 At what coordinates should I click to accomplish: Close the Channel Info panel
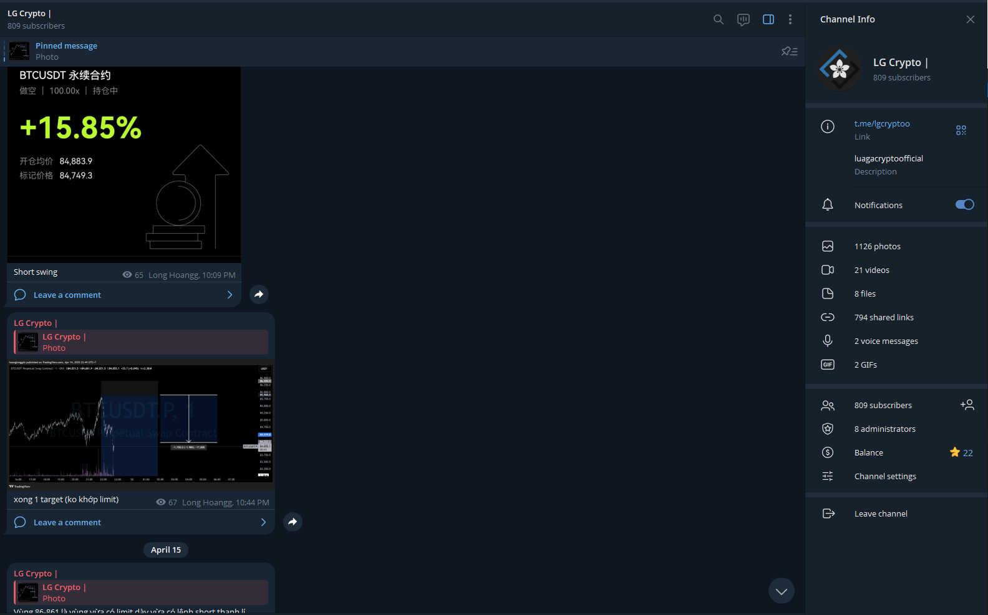(970, 19)
